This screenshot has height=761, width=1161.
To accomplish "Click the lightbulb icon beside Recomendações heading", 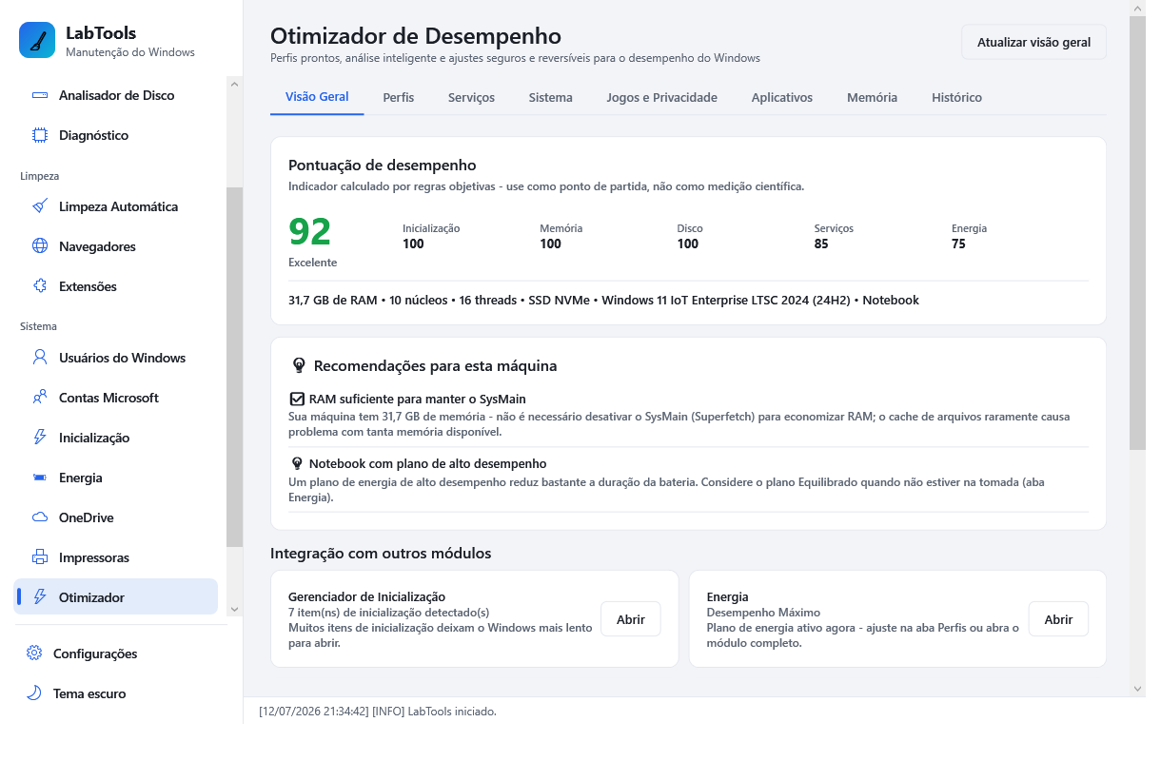I will tap(299, 365).
